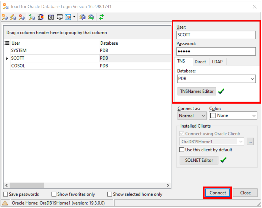The image size is (262, 208).
Task: Click green checkmark beside SQLNET Editor
Action: (x=224, y=160)
